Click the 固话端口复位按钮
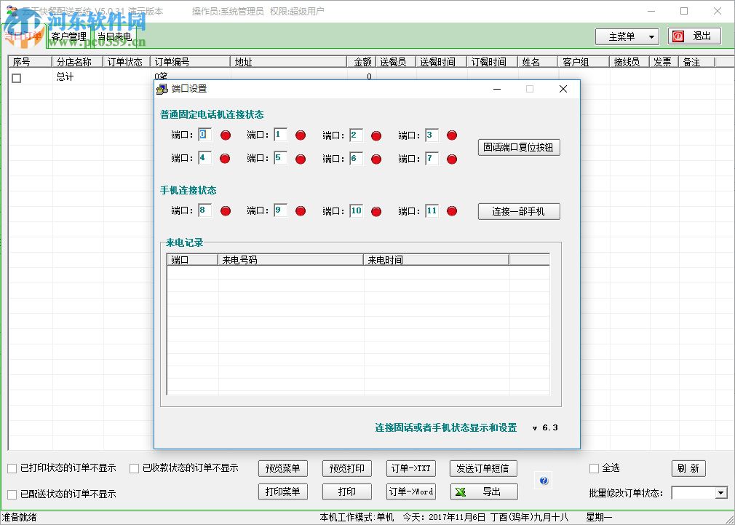 point(519,147)
